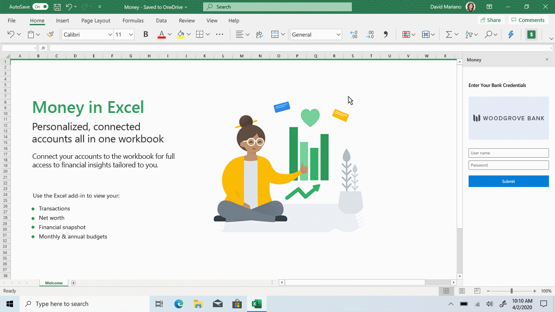Click the User name input field
555x312 pixels.
click(508, 153)
